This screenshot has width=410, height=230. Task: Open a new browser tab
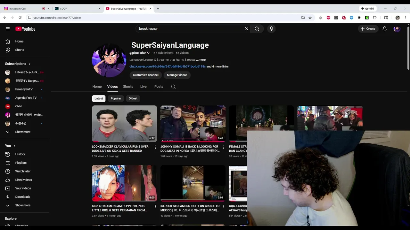click(x=158, y=9)
